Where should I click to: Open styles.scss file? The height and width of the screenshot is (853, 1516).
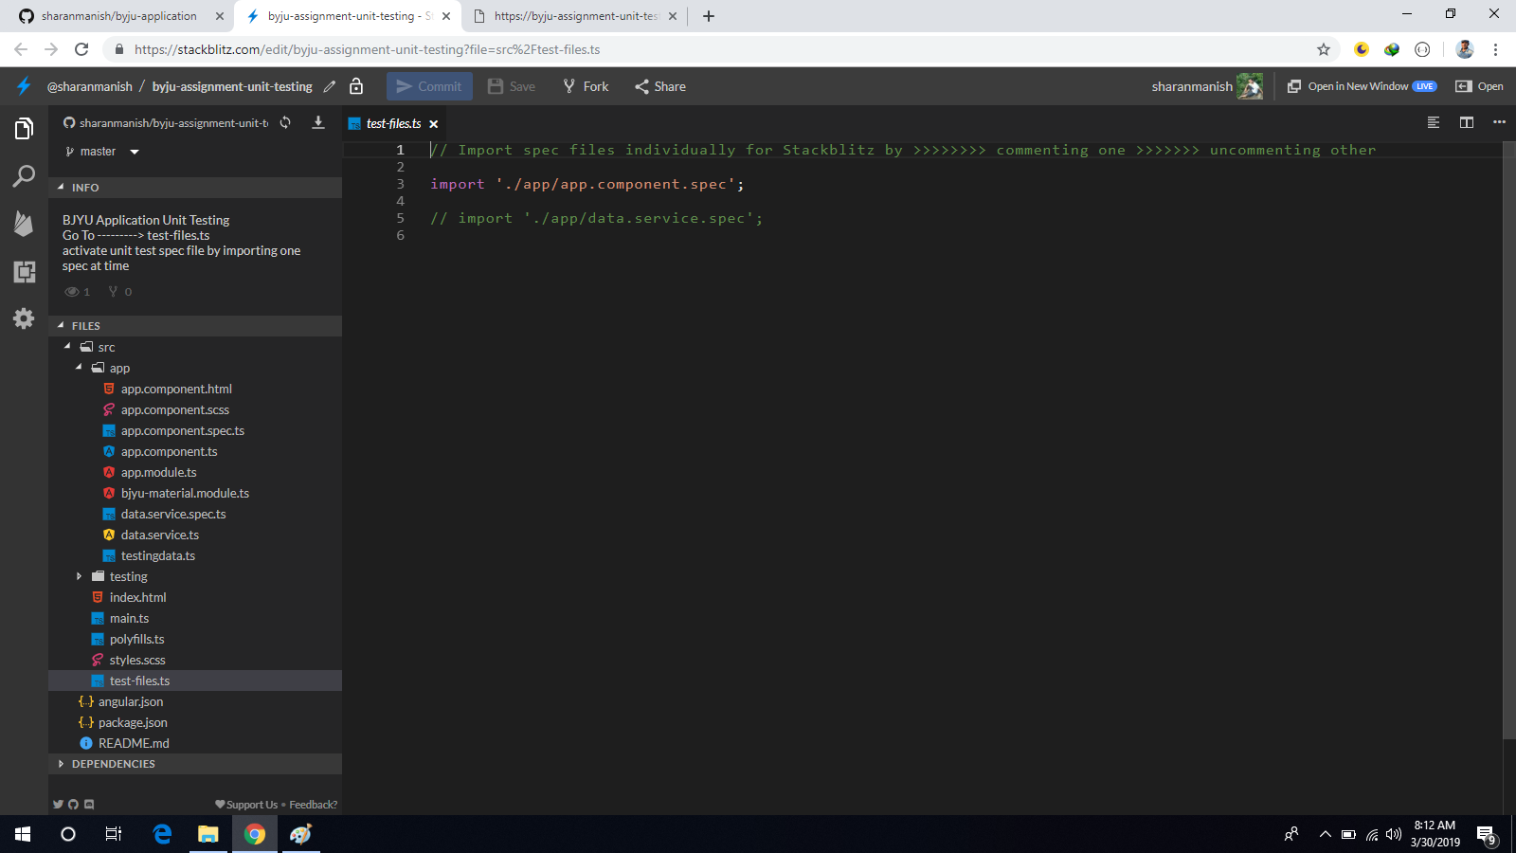click(137, 660)
